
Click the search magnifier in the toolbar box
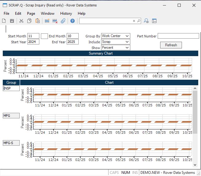[x=139, y=21]
